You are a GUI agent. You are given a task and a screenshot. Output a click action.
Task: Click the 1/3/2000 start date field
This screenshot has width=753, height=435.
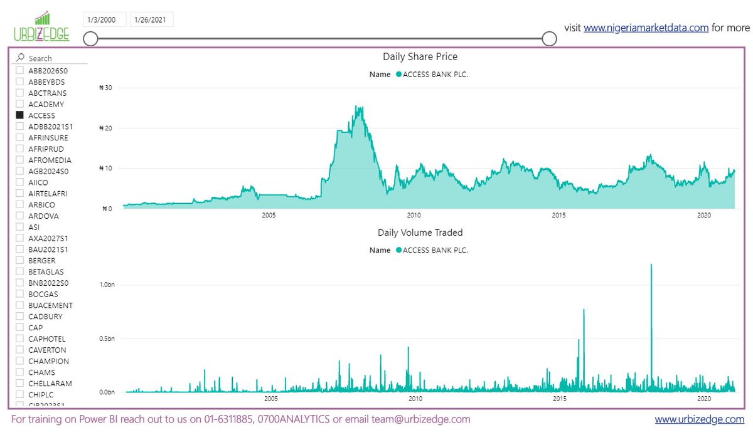point(104,19)
